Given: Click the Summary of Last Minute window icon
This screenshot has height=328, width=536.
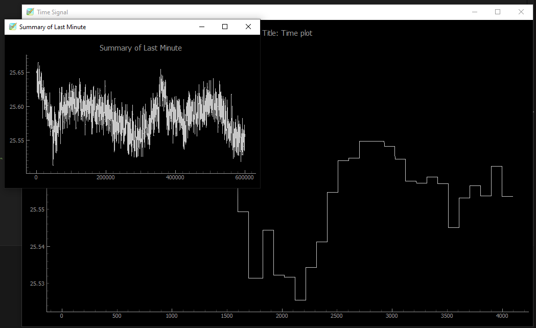Looking at the screenshot, I should coord(13,27).
